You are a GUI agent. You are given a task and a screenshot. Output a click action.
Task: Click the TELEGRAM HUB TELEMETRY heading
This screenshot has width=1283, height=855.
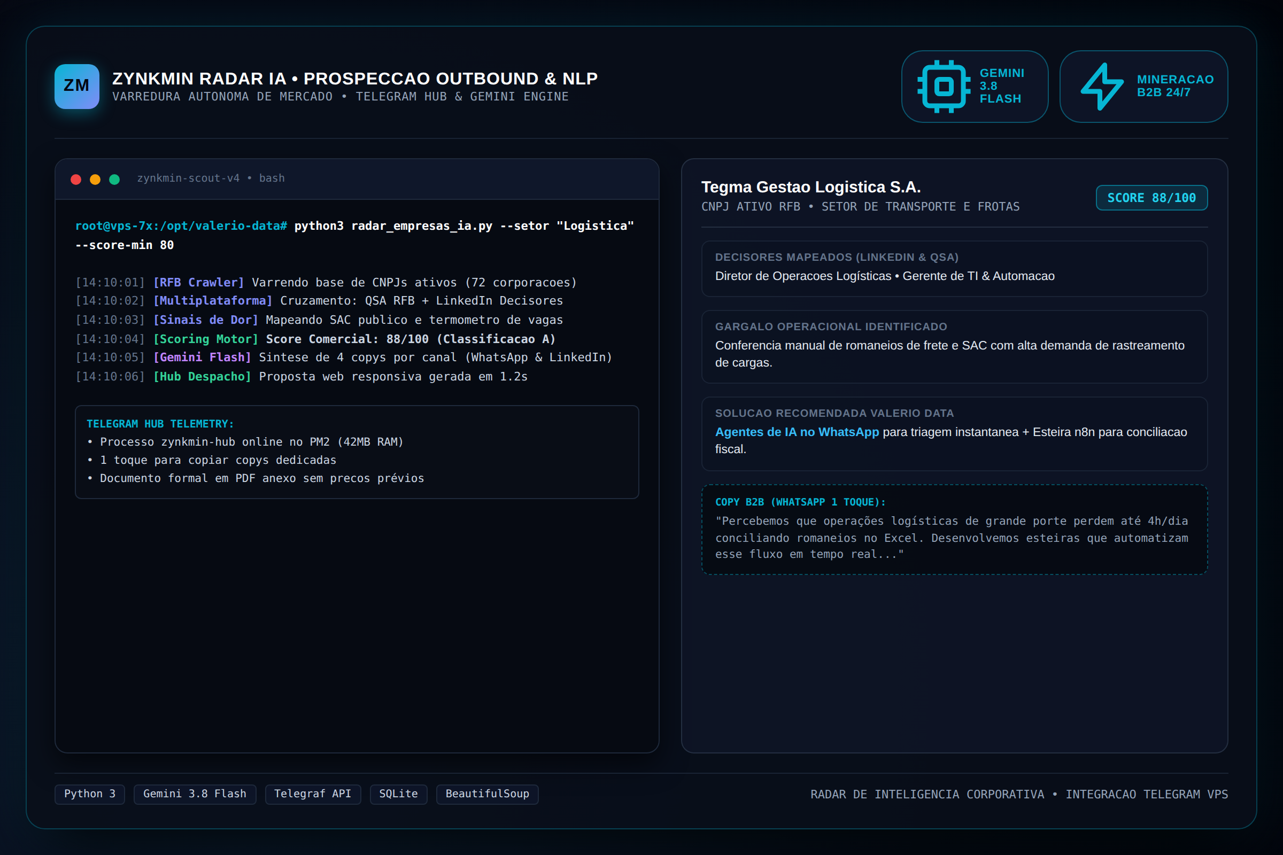click(x=160, y=424)
